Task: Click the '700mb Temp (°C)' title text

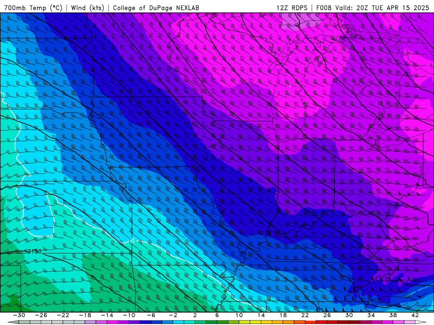Action: click(33, 8)
